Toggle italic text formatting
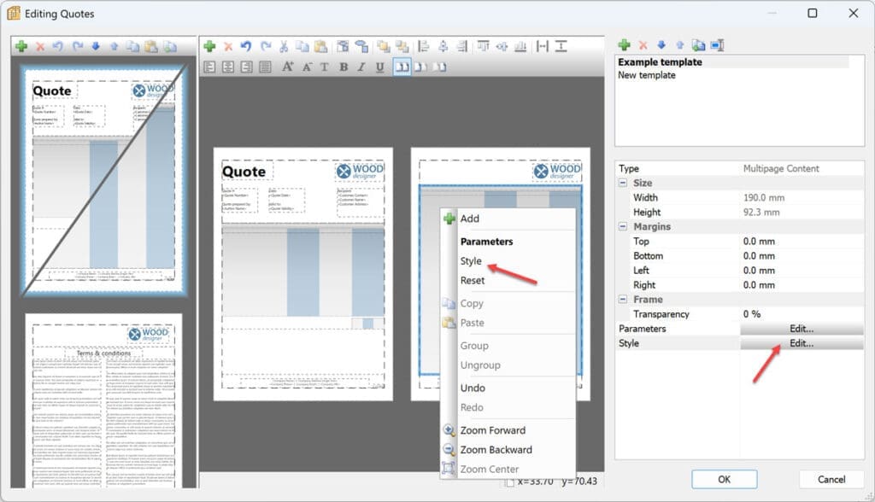This screenshot has height=502, width=875. coord(361,67)
